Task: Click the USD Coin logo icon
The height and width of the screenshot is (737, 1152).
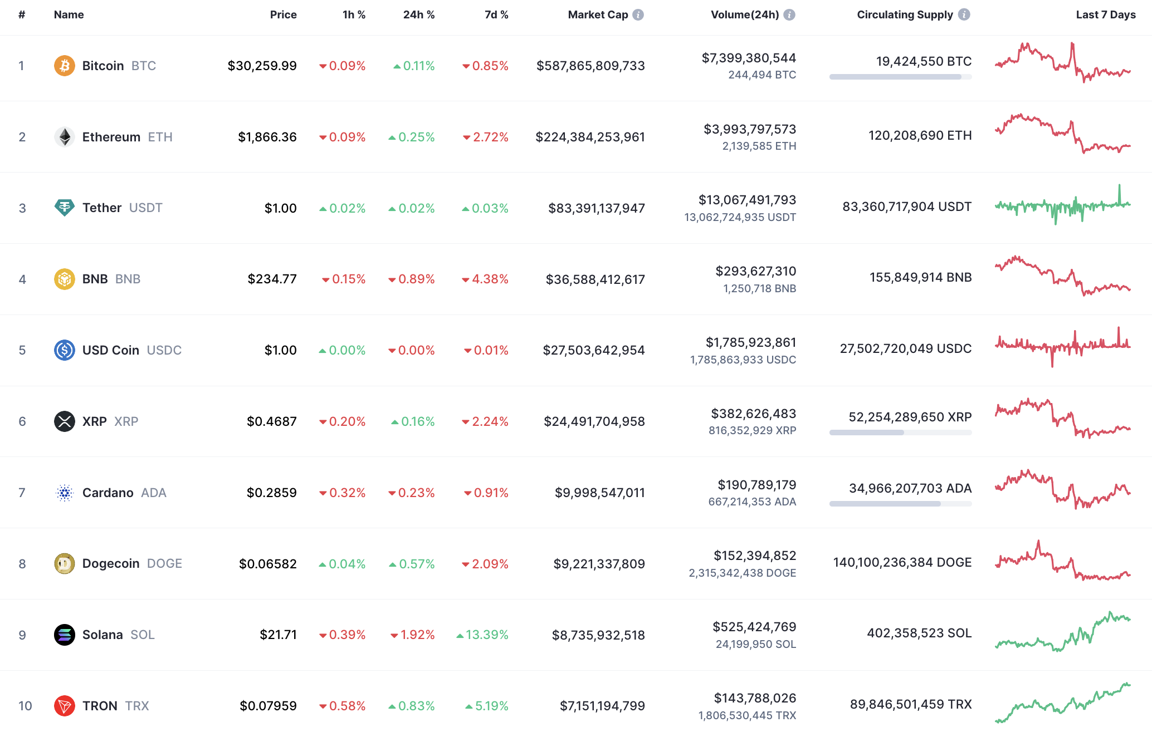Action: click(65, 350)
